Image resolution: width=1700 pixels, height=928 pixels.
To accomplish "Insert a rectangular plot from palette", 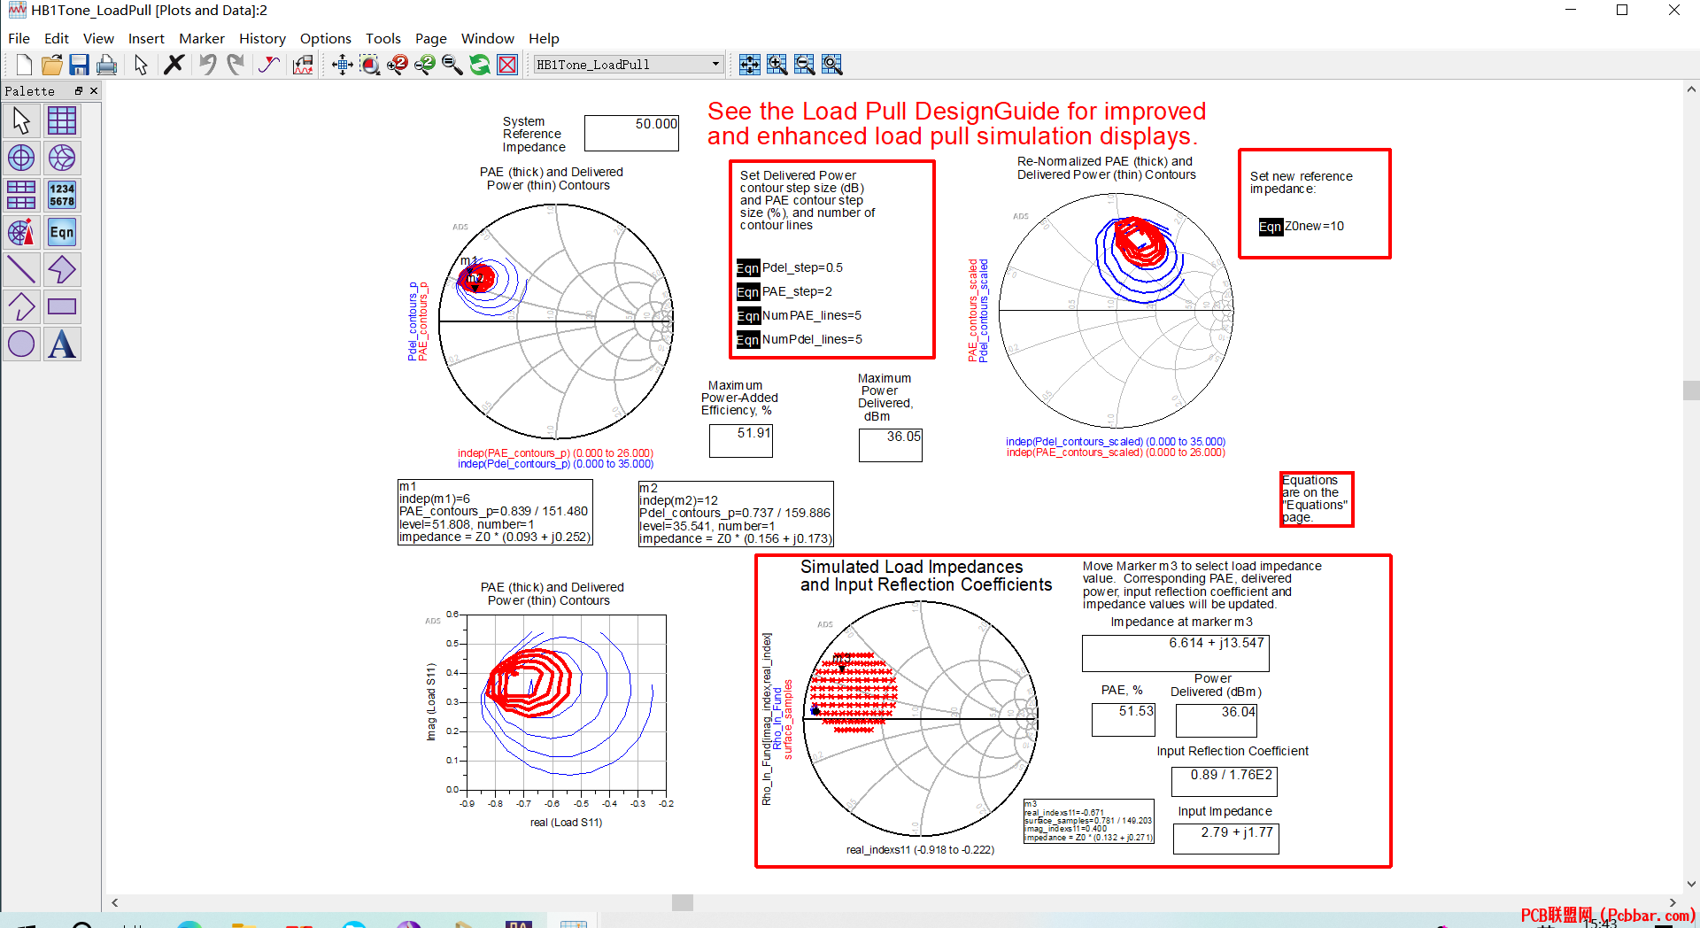I will [62, 120].
